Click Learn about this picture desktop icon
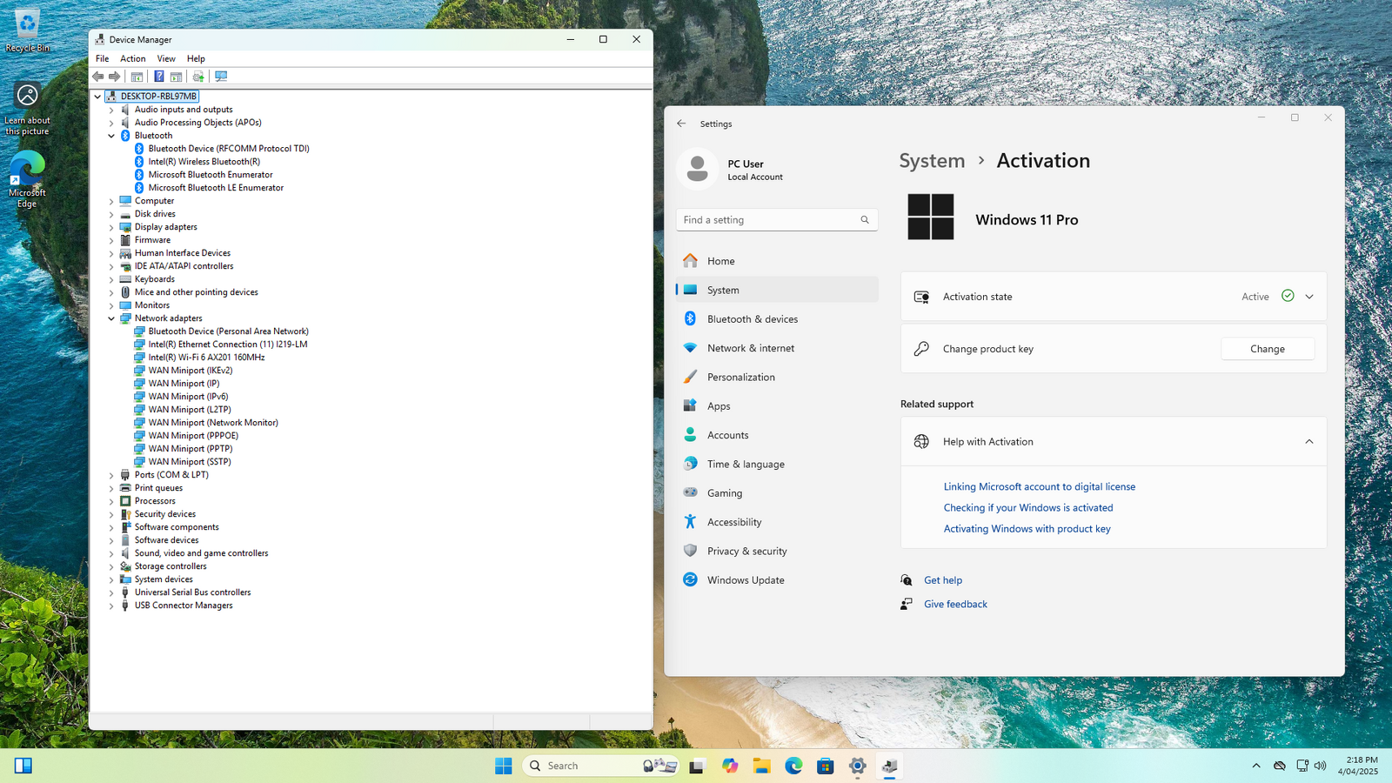 pos(27,109)
